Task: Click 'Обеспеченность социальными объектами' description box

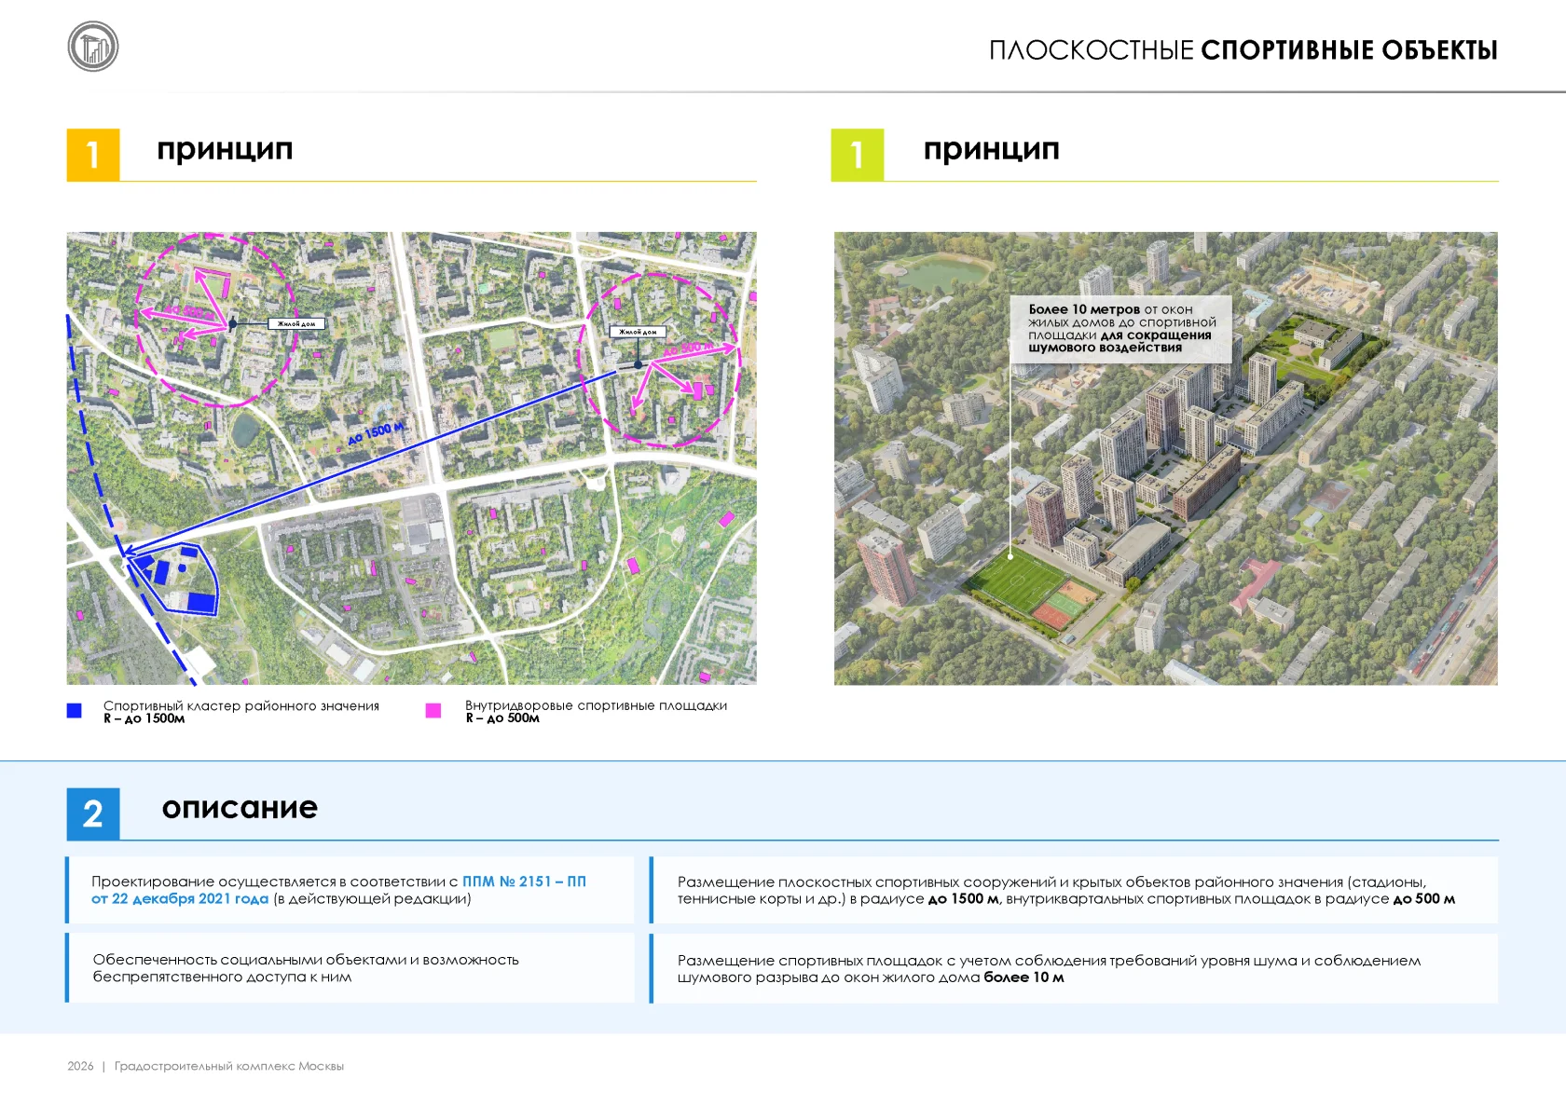Action: [350, 968]
